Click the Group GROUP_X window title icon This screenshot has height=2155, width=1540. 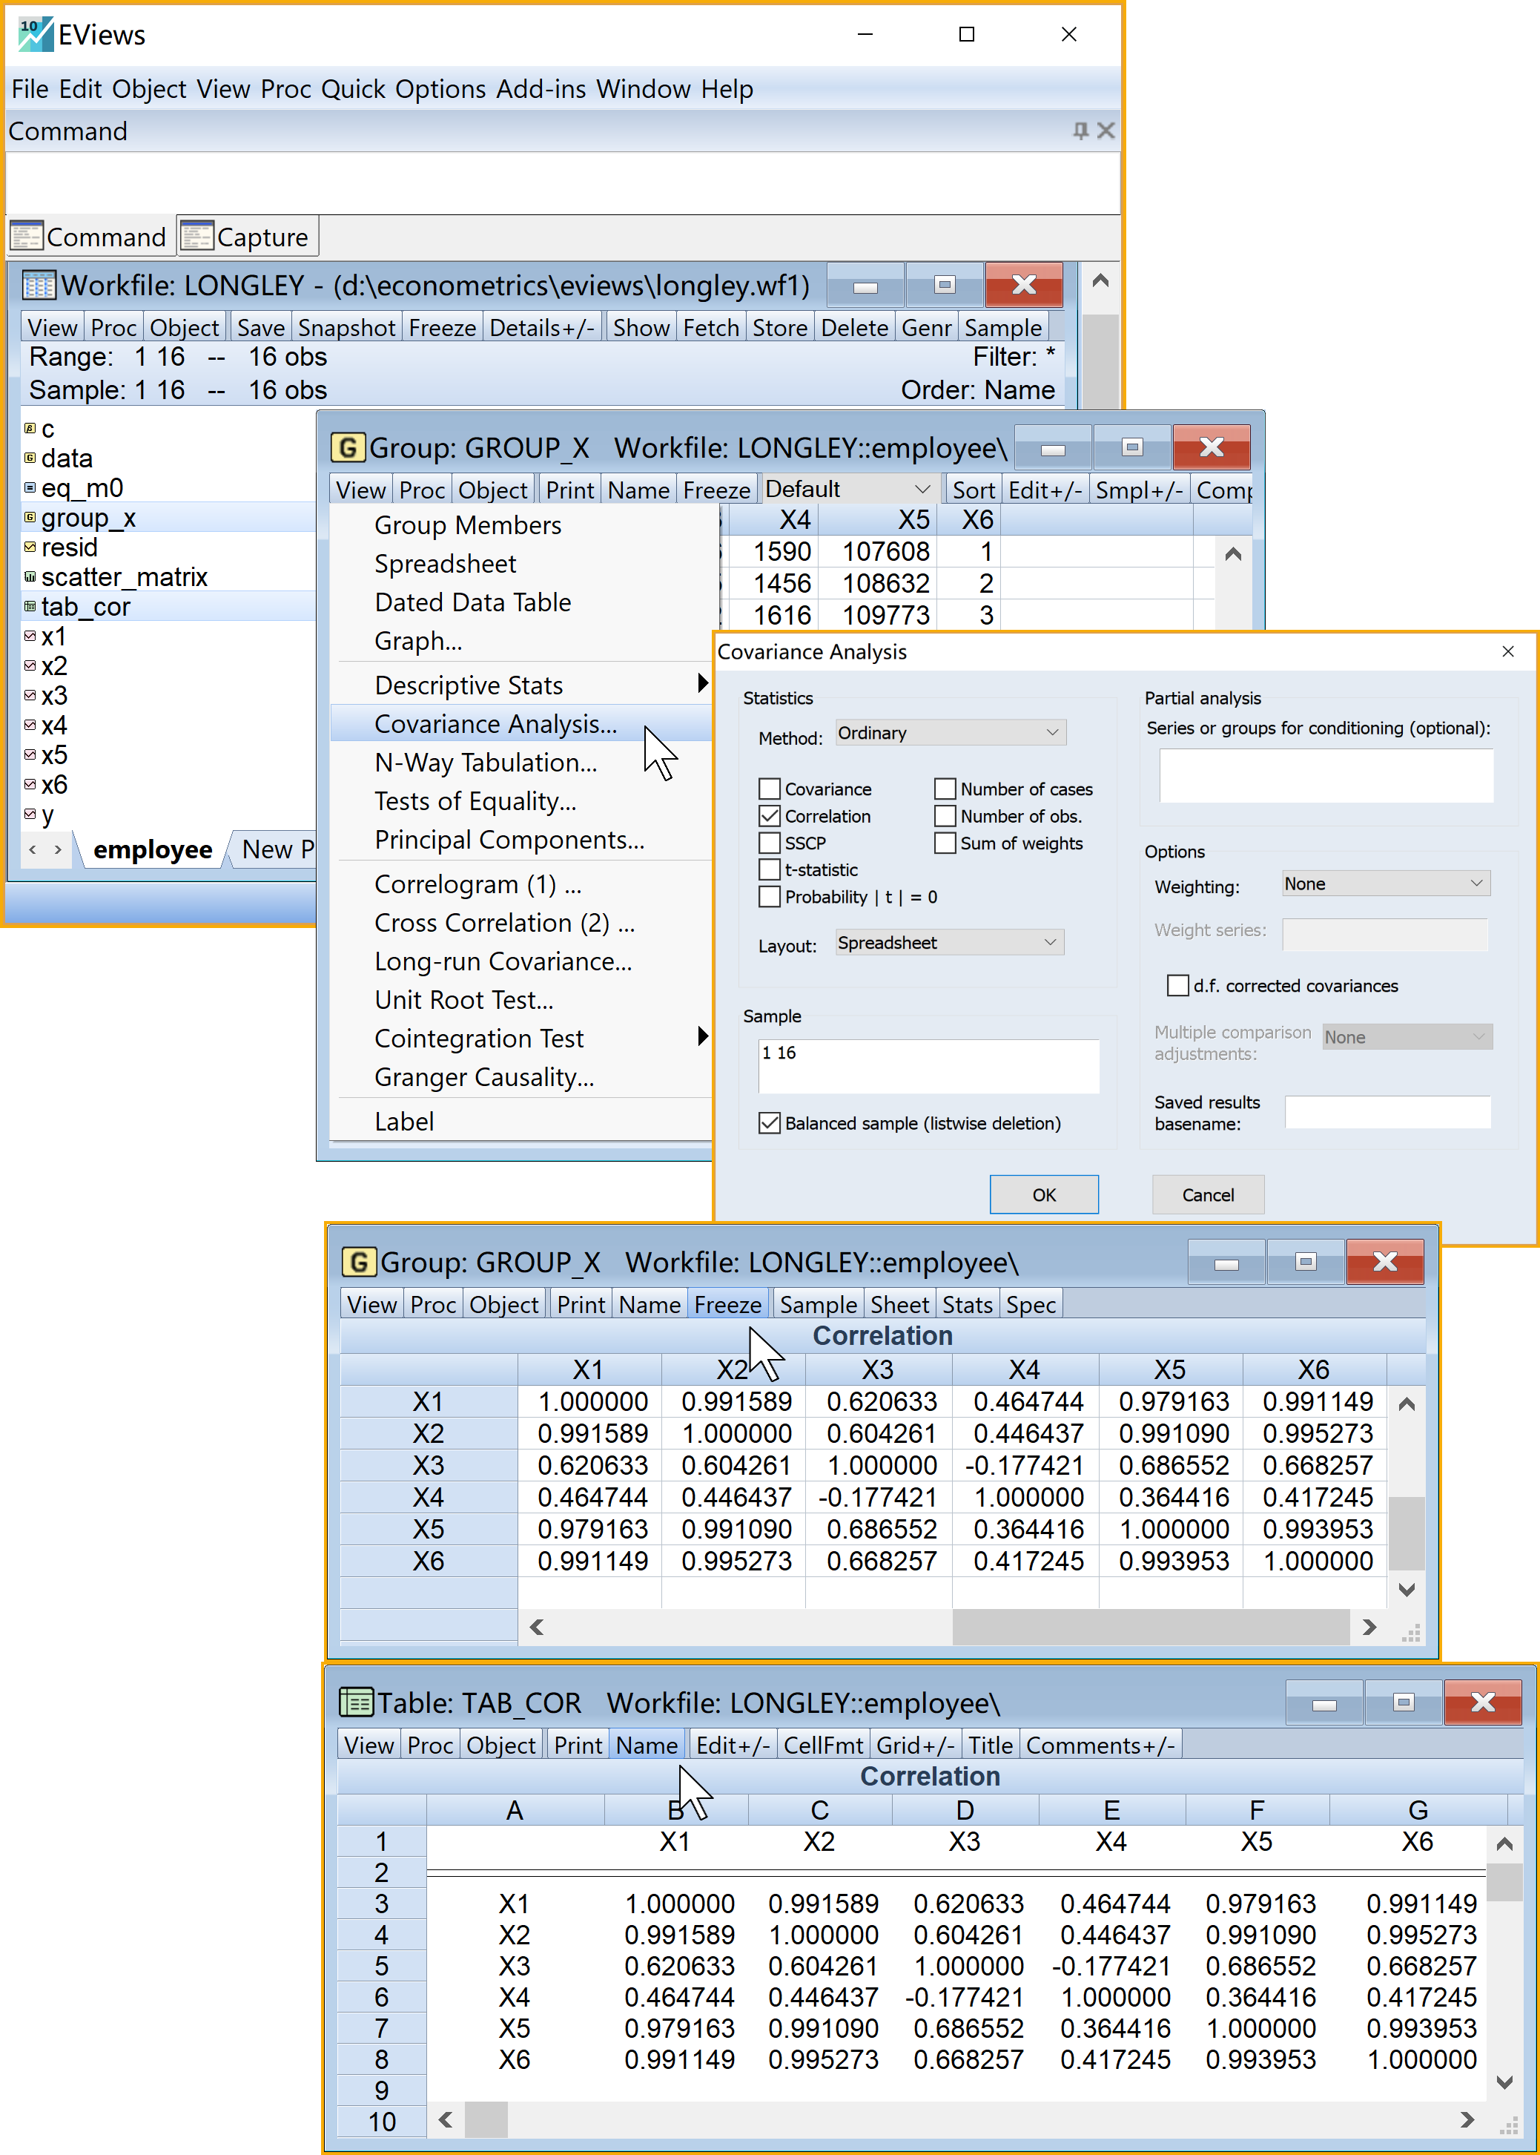pyautogui.click(x=348, y=448)
